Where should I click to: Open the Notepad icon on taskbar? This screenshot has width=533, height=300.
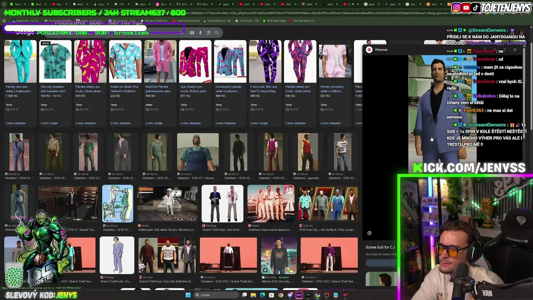[336, 295]
